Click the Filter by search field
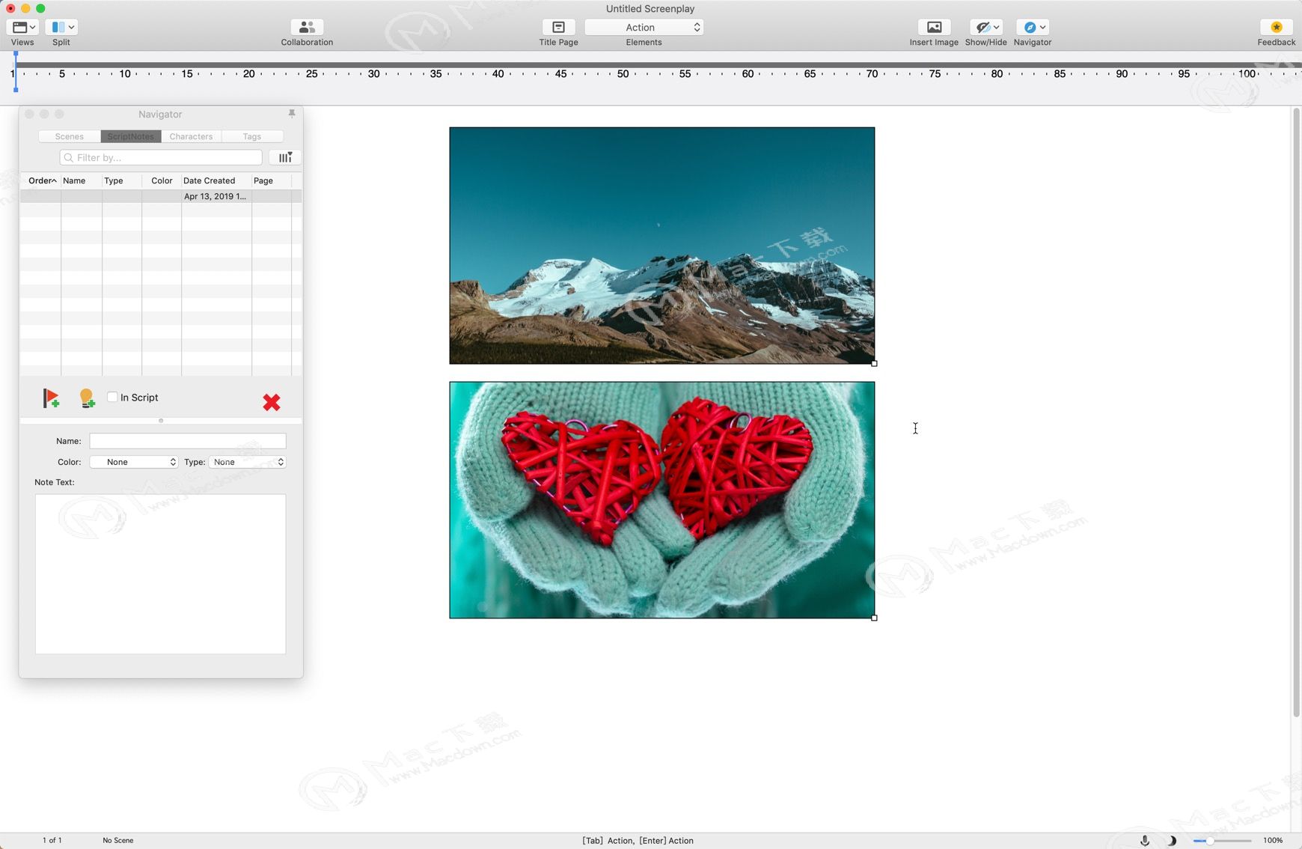 point(161,157)
